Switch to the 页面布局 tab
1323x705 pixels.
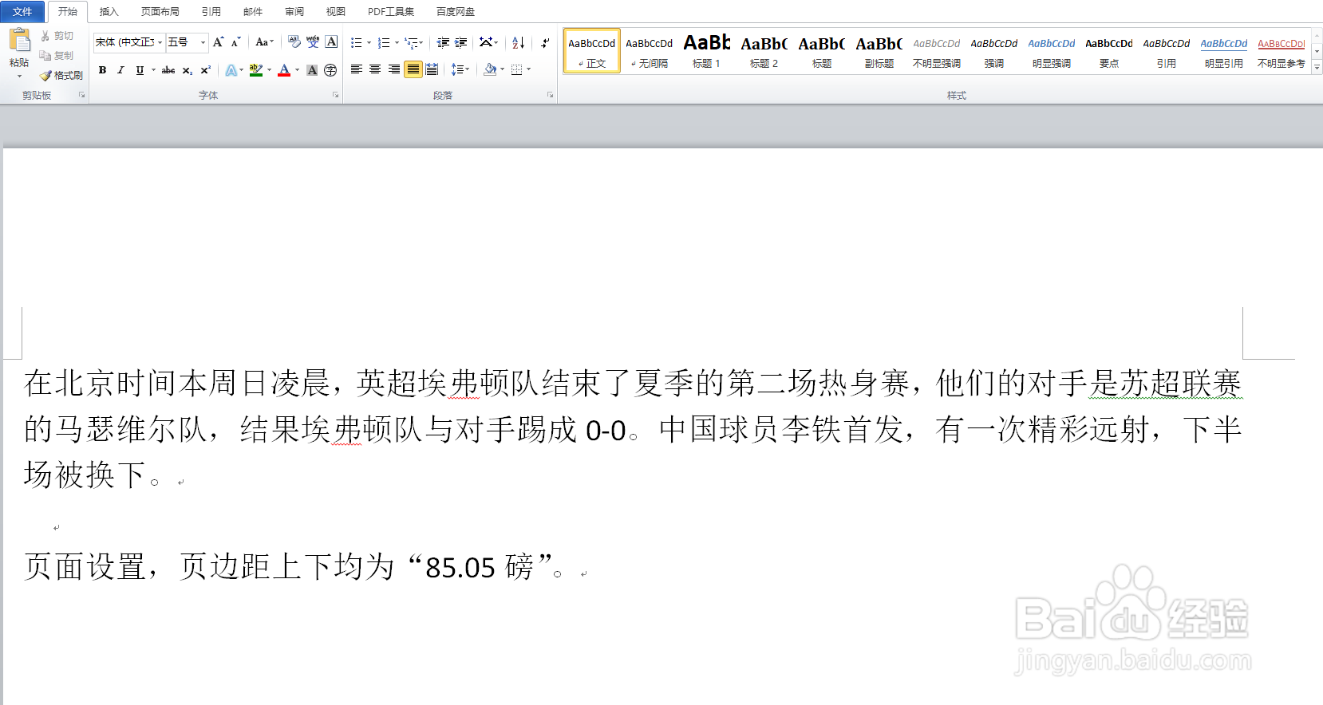pos(160,11)
